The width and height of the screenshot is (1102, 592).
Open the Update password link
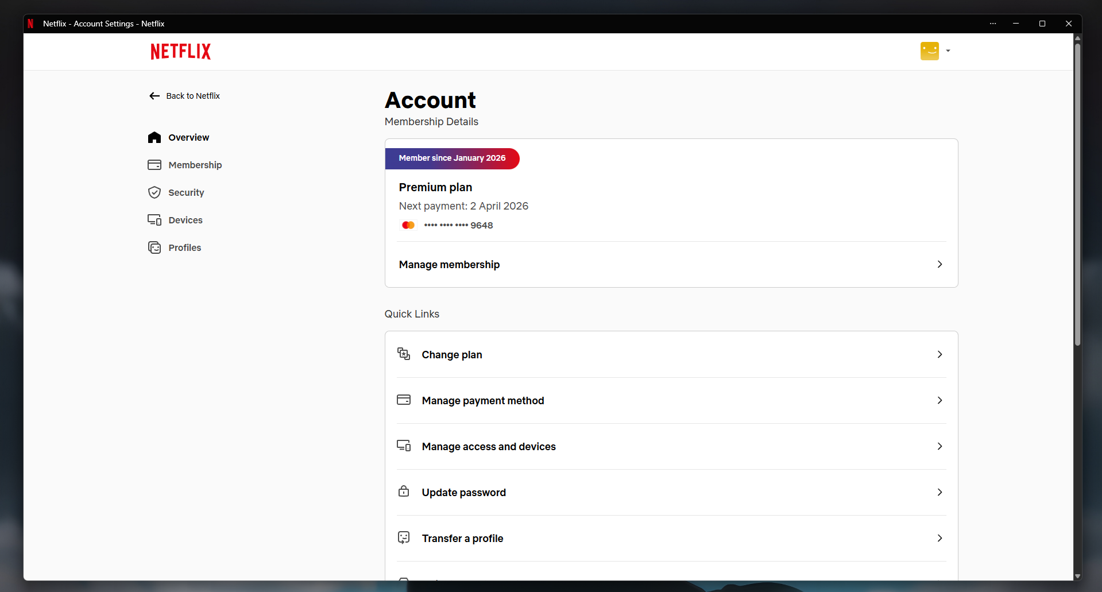(463, 493)
